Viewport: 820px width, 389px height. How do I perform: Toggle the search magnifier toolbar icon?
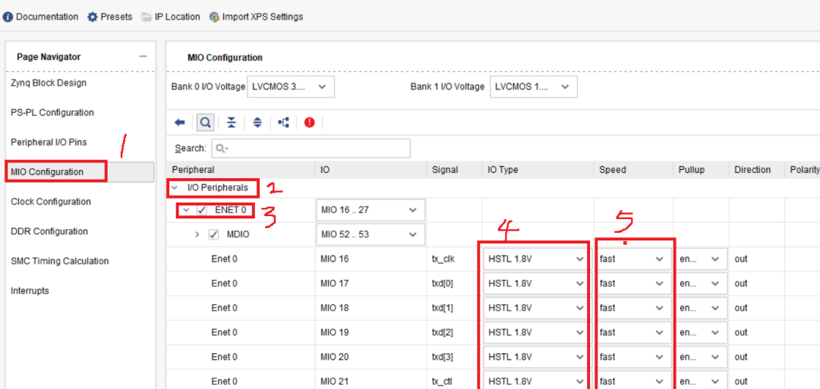tap(205, 122)
